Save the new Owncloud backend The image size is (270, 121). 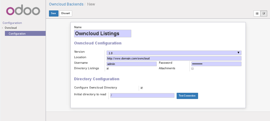tap(54, 13)
